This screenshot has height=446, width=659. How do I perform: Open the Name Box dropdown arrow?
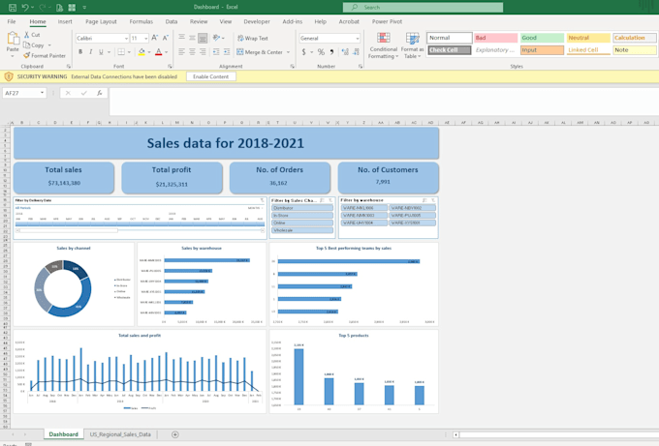click(42, 93)
